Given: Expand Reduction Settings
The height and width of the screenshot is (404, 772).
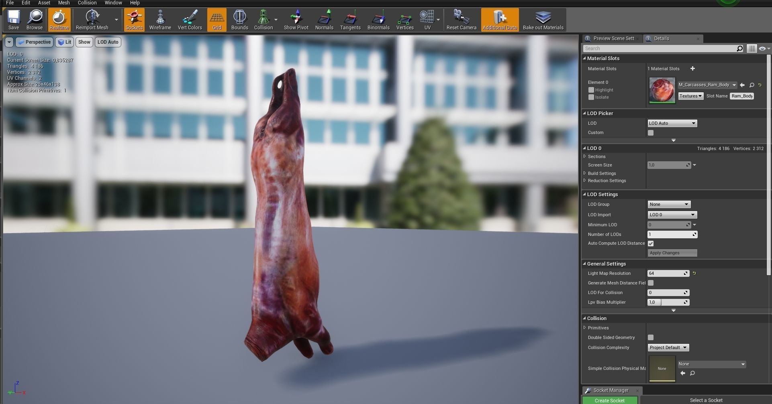Looking at the screenshot, I should pos(585,181).
